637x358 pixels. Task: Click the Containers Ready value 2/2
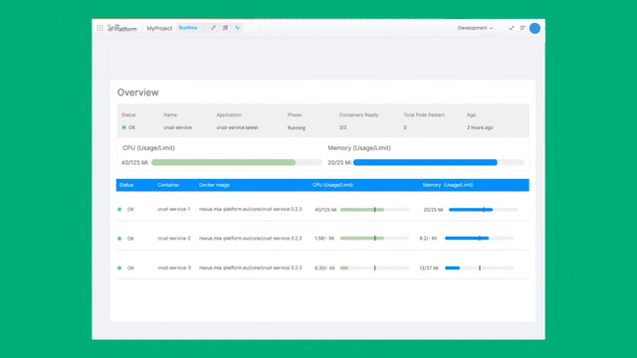(342, 127)
